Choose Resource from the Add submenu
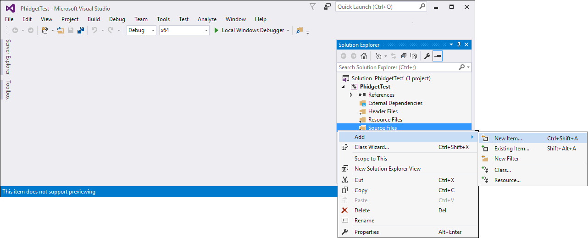 [x=533, y=180]
